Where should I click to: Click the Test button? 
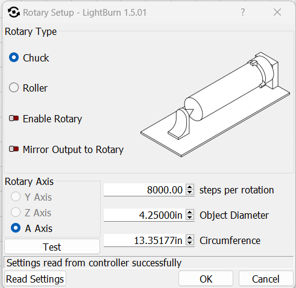[x=52, y=246]
